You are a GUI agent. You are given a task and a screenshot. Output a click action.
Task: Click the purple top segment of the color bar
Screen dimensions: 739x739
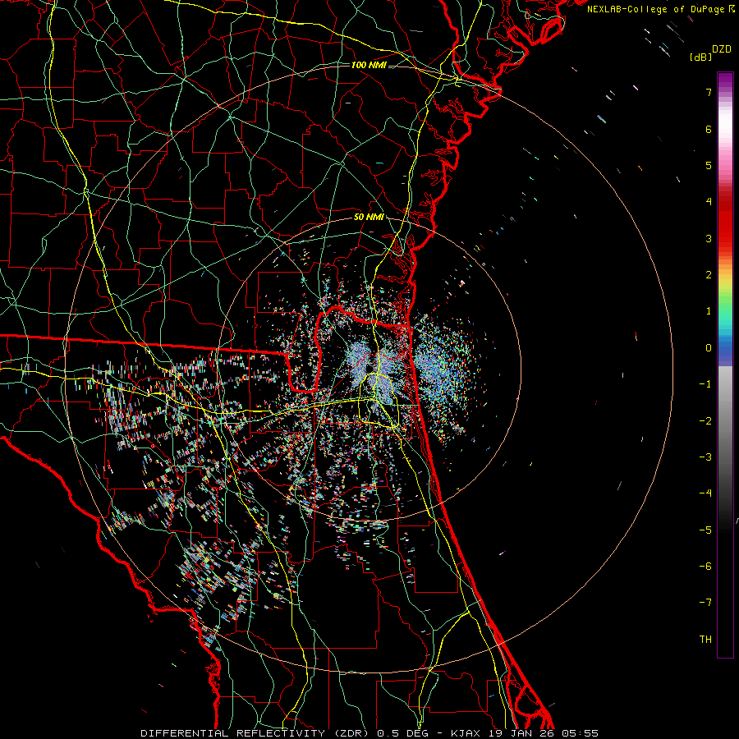coord(725,80)
